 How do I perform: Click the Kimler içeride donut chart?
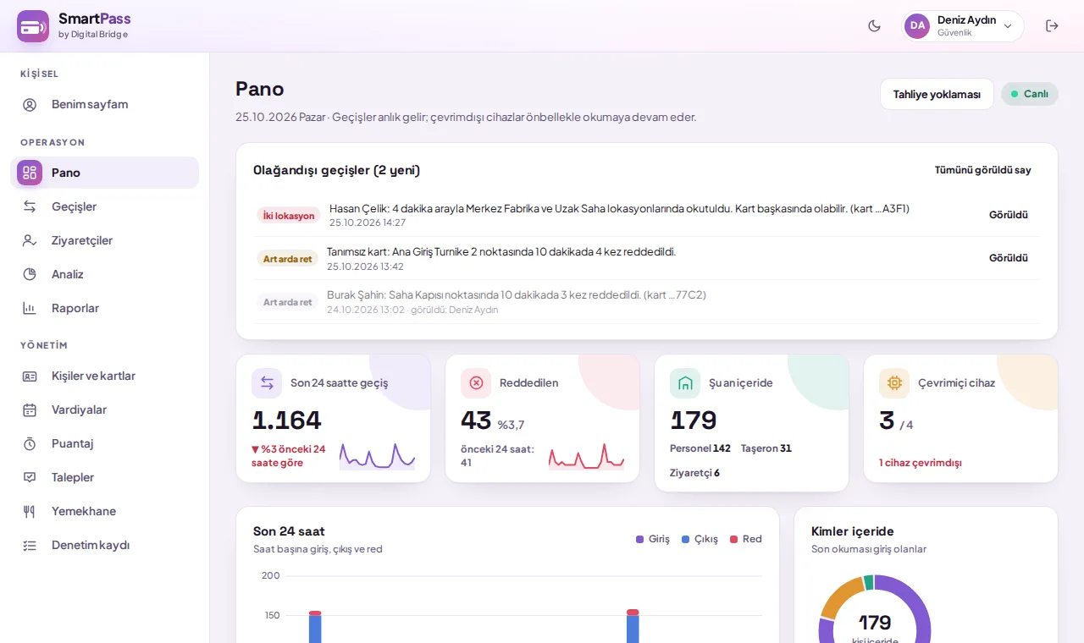(x=875, y=609)
